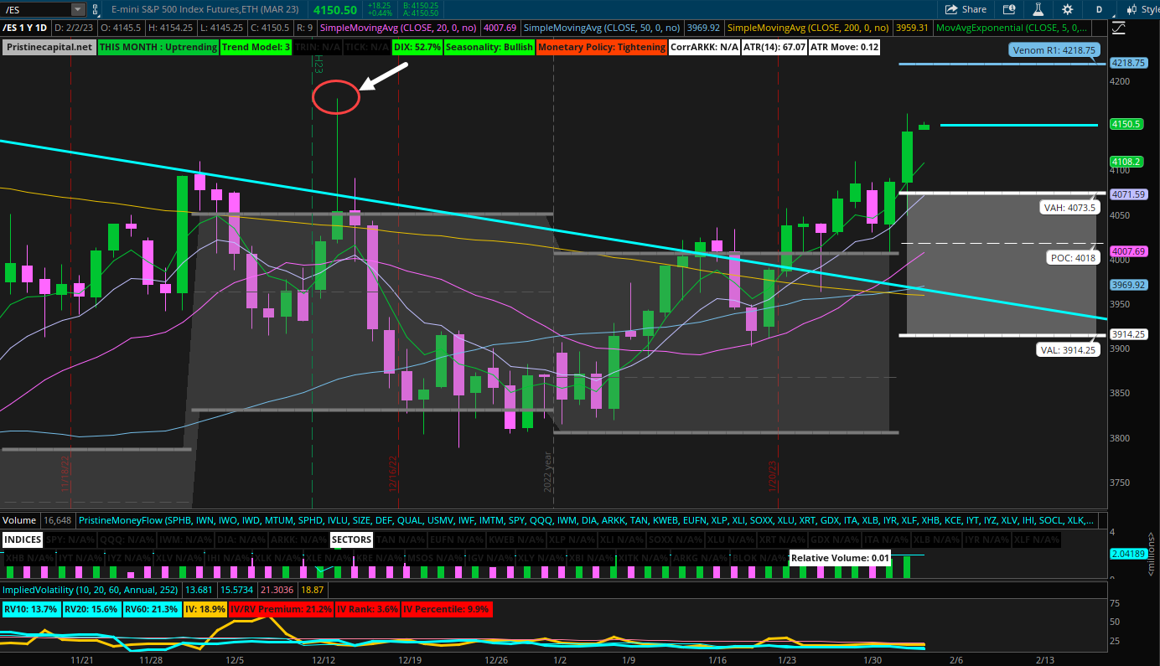Screen dimensions: 1160x666
Task: Click the RV10: 13.7% label
Action: (x=30, y=609)
